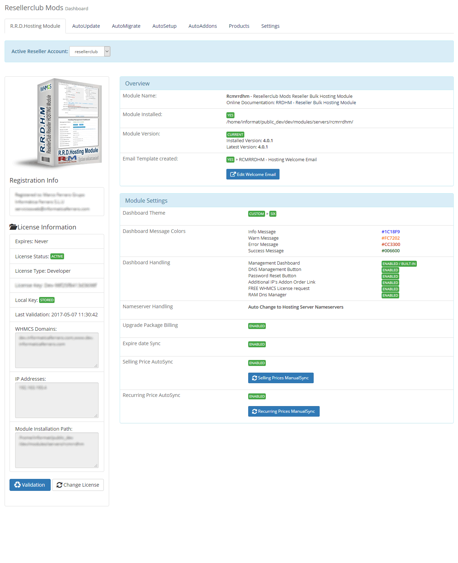
Task: Open the Products tab
Action: (x=239, y=26)
